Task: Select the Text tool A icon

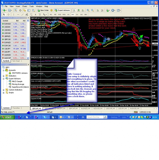Action: (35, 15)
